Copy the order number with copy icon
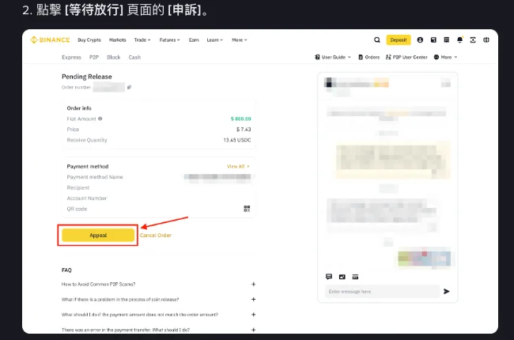Screen dimensions: 514x340 tap(129, 87)
